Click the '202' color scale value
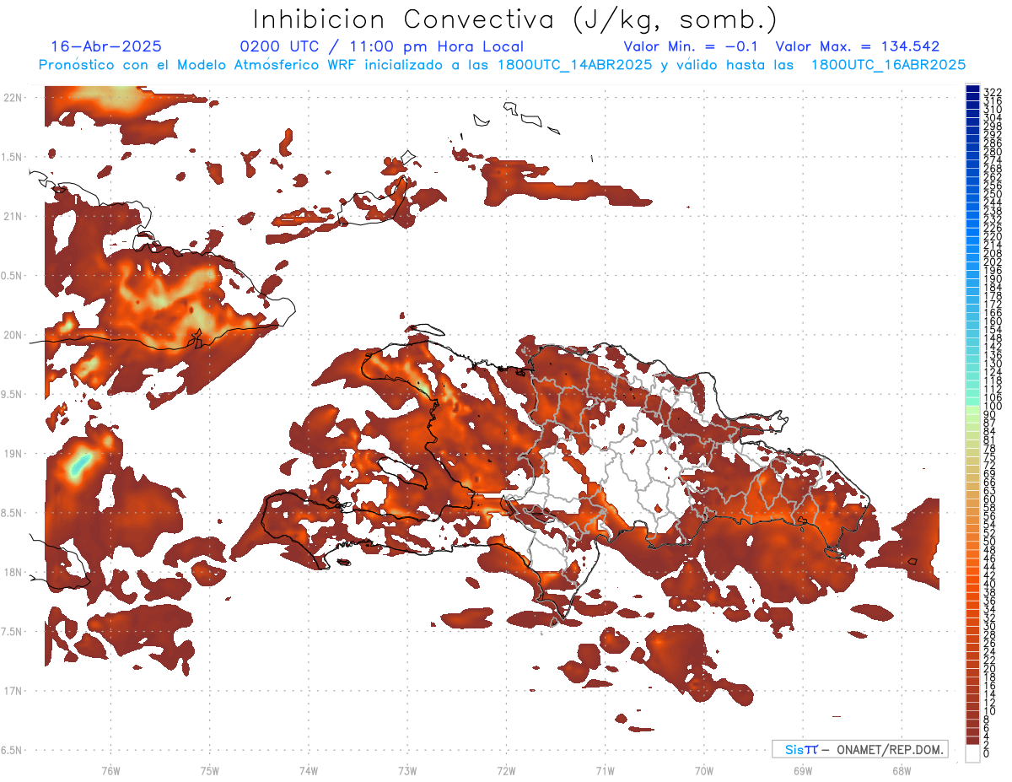Viewport: 1012px width, 782px height. click(x=993, y=262)
